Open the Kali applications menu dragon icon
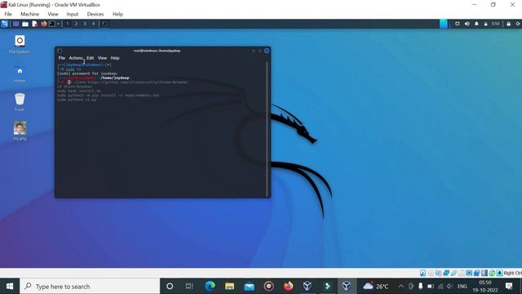 click(5, 24)
